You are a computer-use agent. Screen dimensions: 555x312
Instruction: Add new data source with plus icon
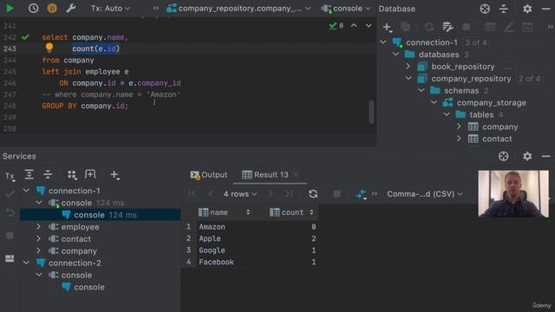tap(388, 27)
